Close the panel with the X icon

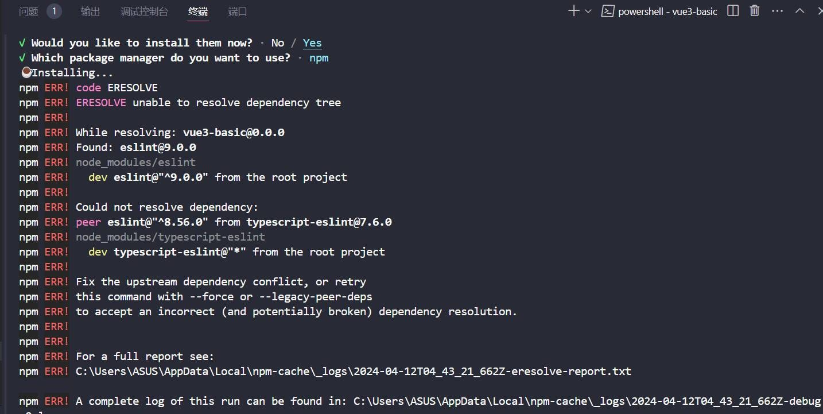tap(821, 11)
